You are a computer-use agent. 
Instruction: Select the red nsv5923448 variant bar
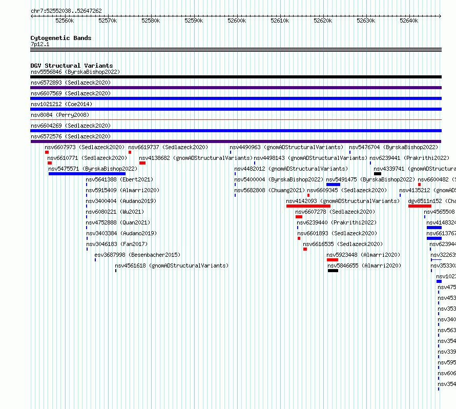tap(333, 260)
